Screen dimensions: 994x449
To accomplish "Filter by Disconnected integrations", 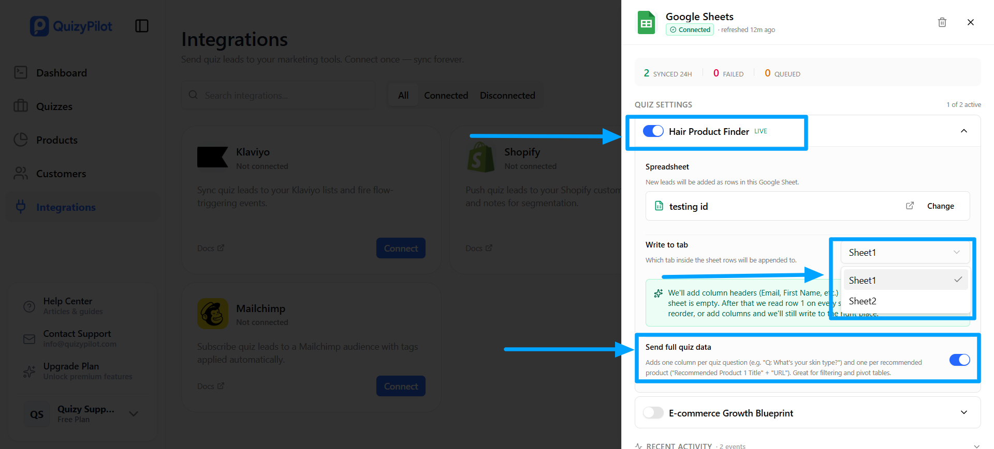I will (507, 95).
